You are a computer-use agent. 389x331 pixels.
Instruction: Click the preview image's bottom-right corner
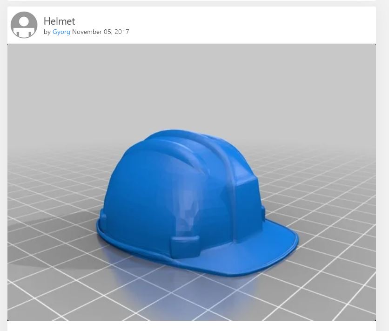pyautogui.click(x=374, y=318)
